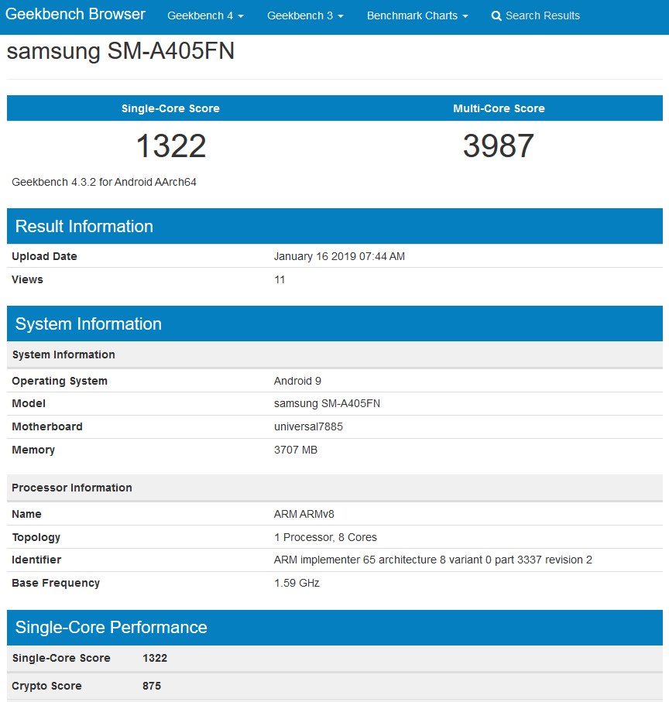The height and width of the screenshot is (702, 669).
Task: Click the Processor Information subheading
Action: [72, 488]
